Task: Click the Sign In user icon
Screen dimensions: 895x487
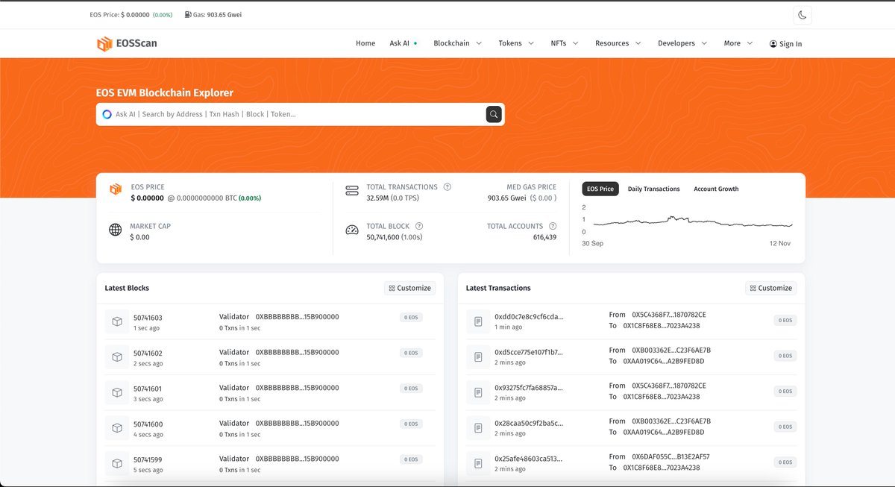Action: point(773,44)
